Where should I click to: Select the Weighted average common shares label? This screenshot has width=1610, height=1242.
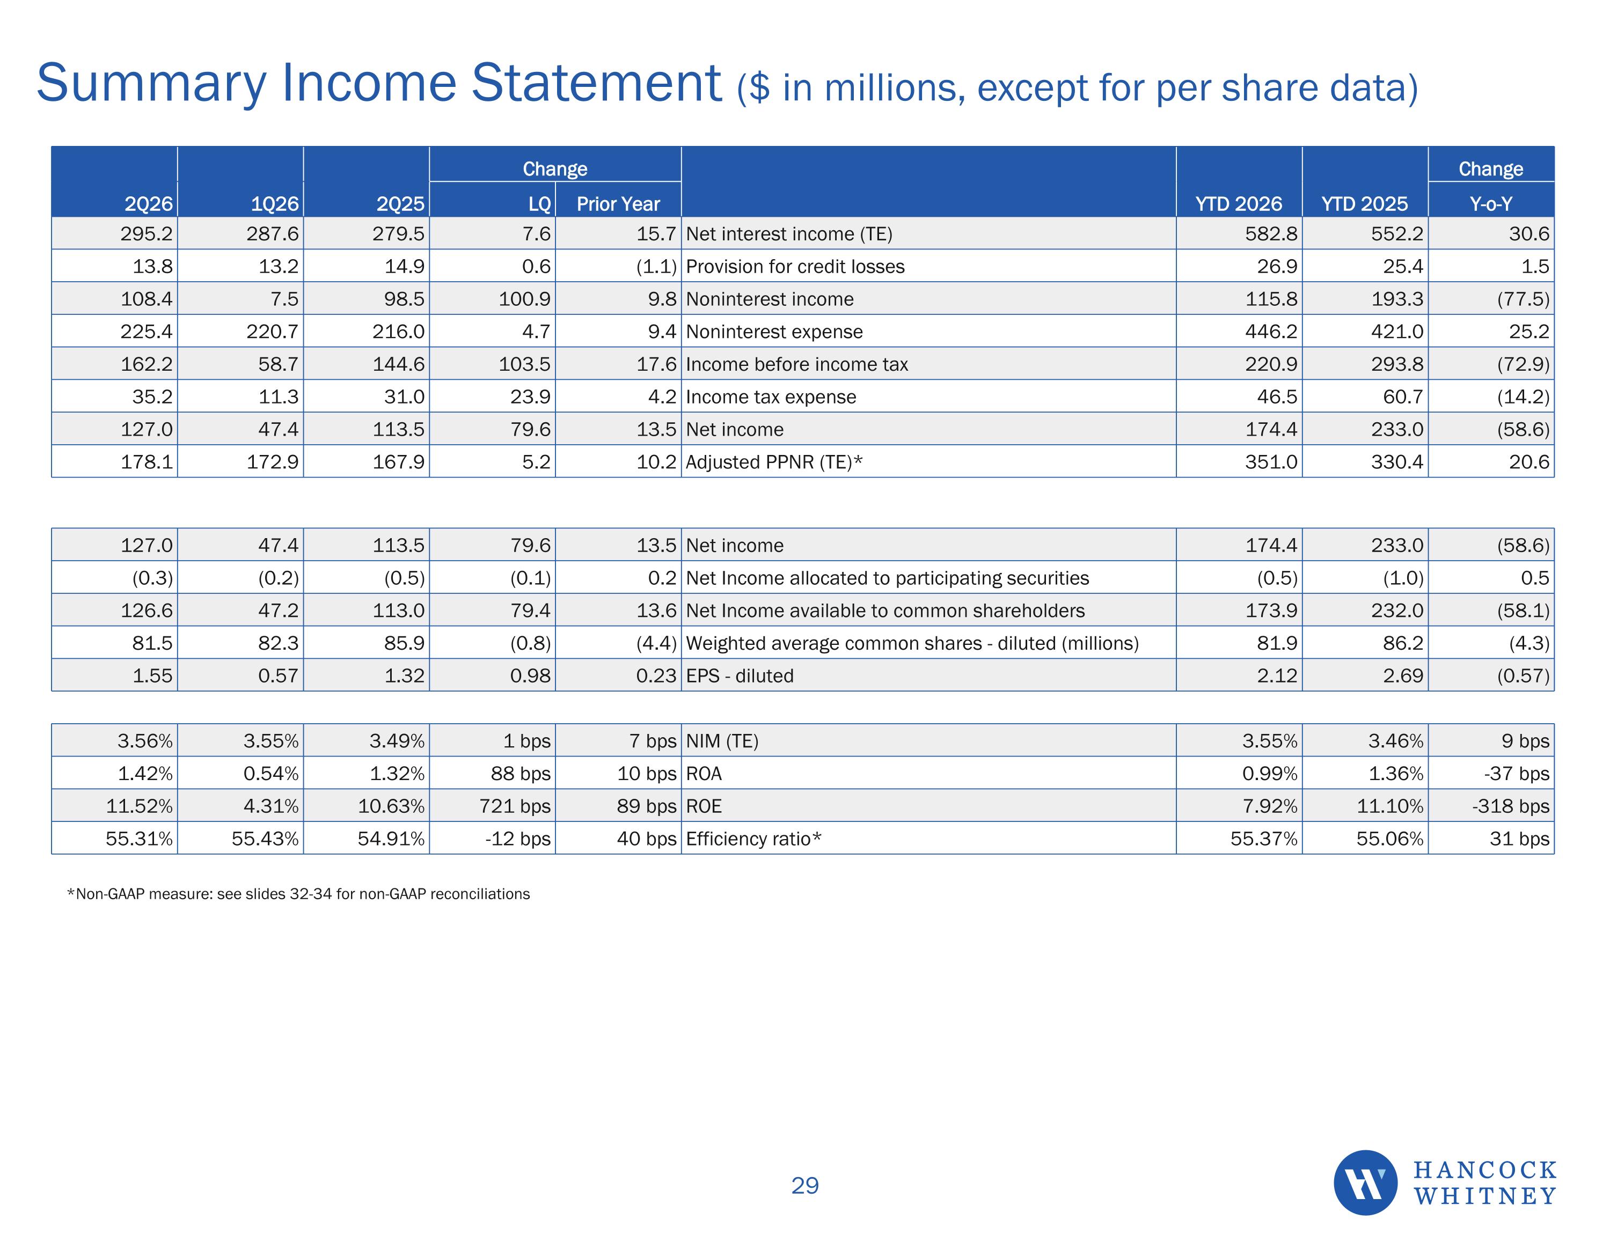(x=912, y=643)
